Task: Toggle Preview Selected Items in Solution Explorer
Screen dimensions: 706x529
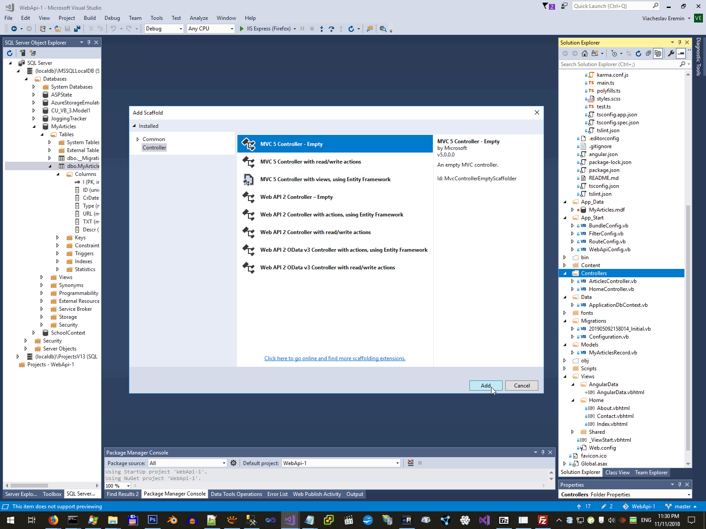Action: (x=681, y=53)
